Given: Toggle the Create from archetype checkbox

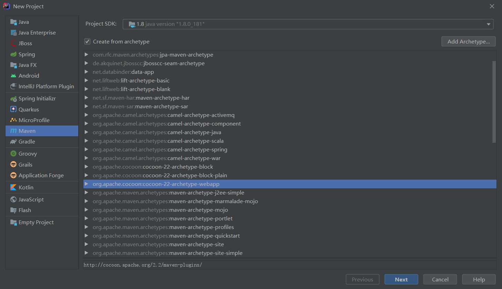Looking at the screenshot, I should click(88, 41).
